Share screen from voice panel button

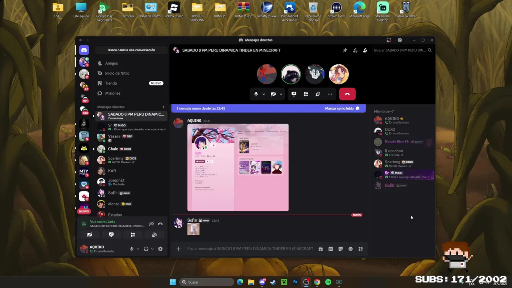(111, 235)
